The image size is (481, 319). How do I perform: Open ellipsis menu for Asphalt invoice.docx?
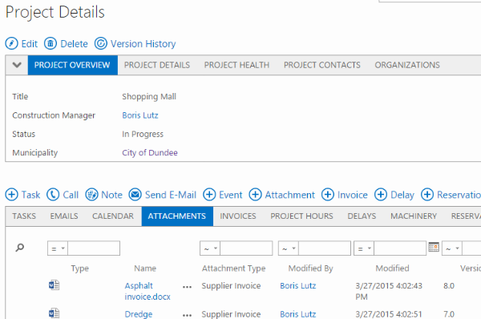[187, 287]
